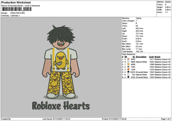Click the Up value 73.7 mm

click(x=139, y=34)
